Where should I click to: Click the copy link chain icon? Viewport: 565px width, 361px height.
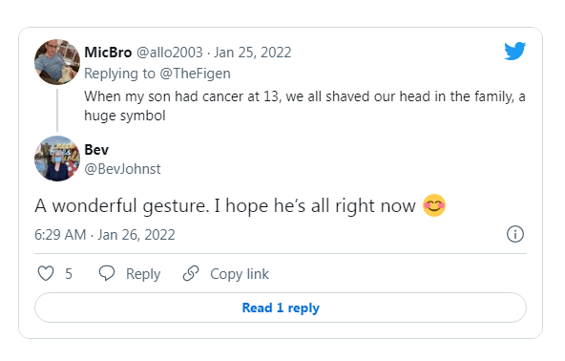(x=191, y=273)
